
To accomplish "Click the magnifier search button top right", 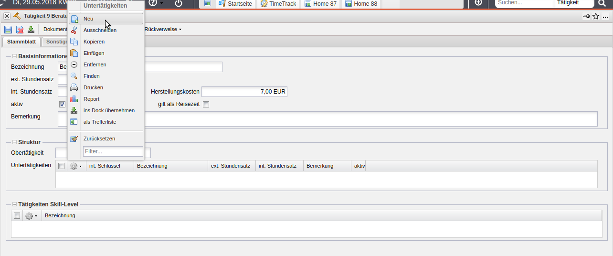I will click(602, 3).
